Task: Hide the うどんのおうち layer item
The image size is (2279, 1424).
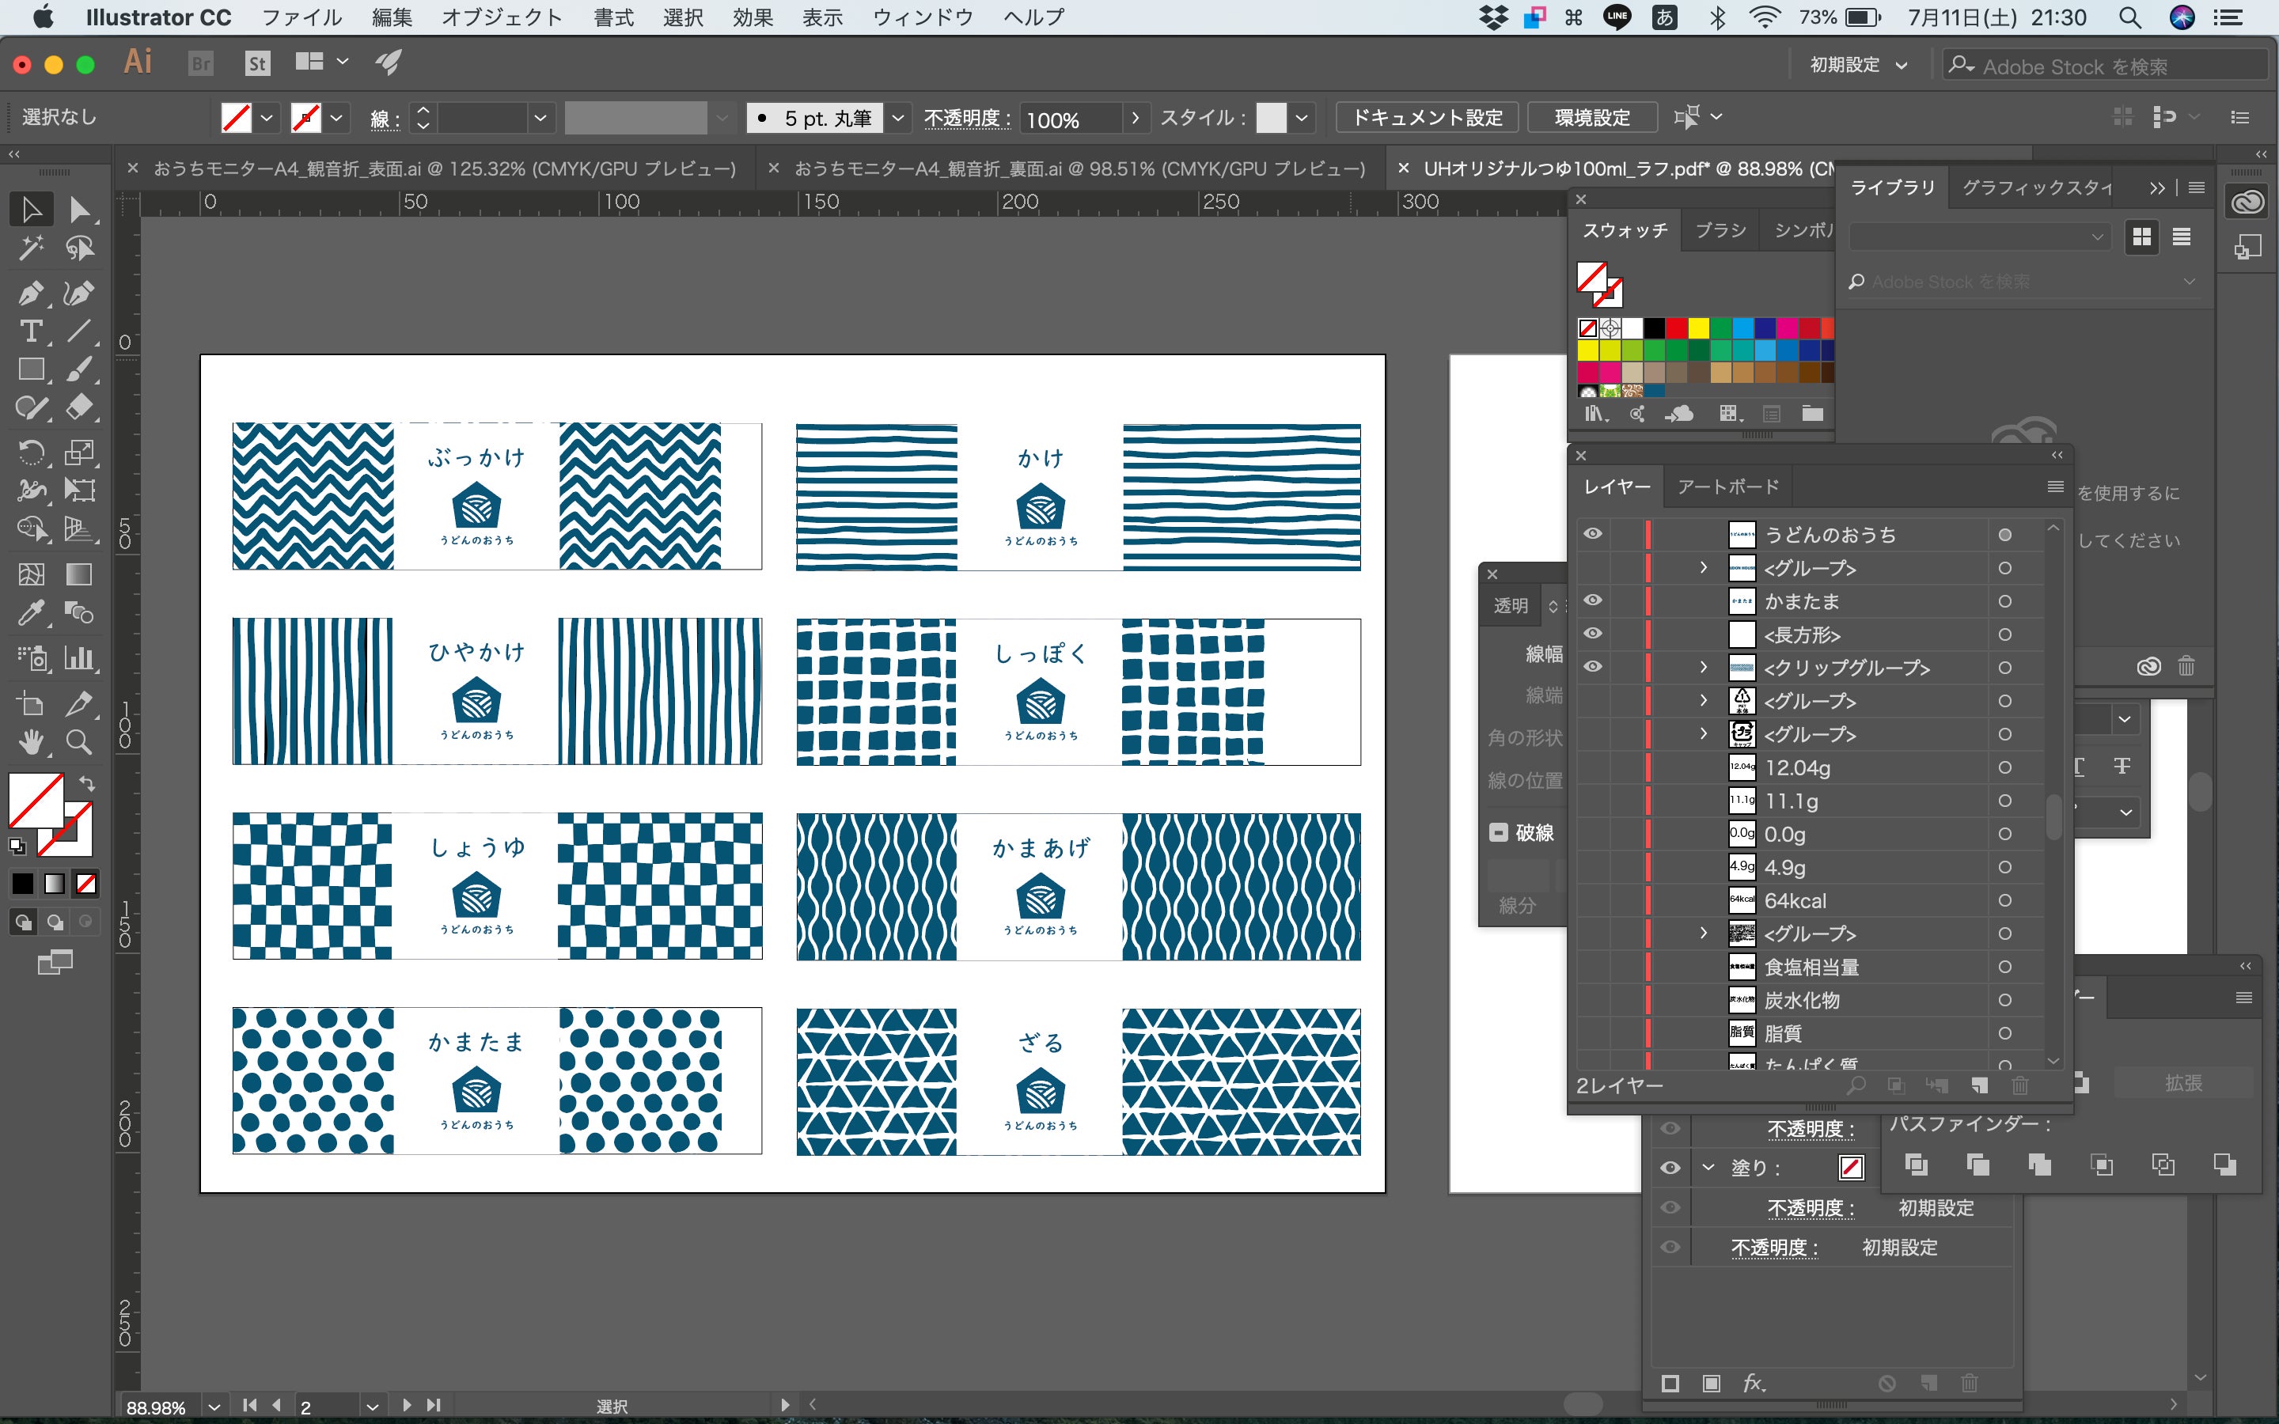Action: (1592, 534)
